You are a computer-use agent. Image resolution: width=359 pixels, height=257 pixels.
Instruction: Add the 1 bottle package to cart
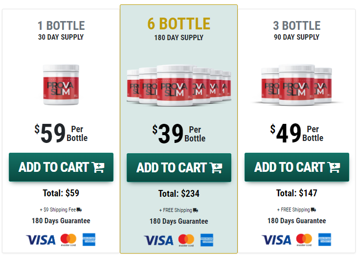61,167
